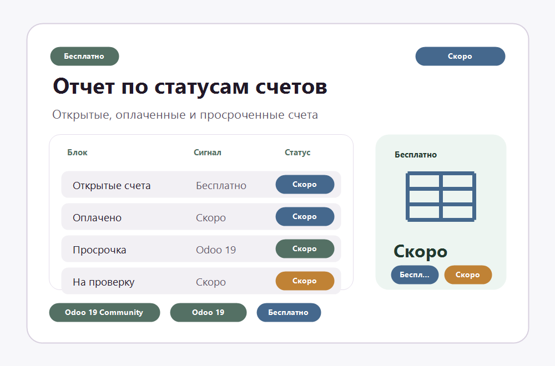Screen dimensions: 555x366
Task: Select the Просрочка row label
Action: pyautogui.click(x=99, y=250)
